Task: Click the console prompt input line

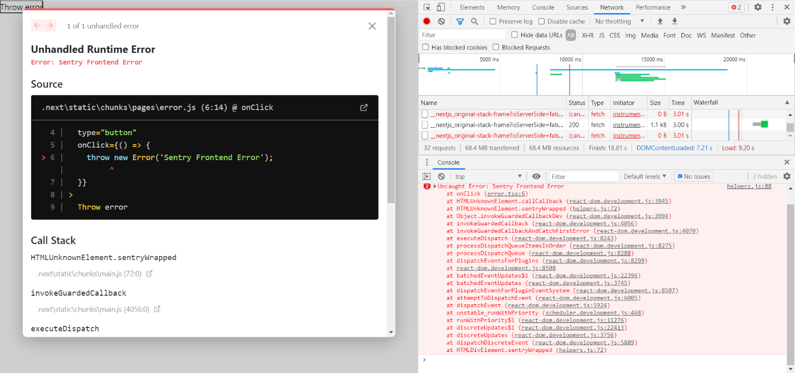Action: [605, 359]
